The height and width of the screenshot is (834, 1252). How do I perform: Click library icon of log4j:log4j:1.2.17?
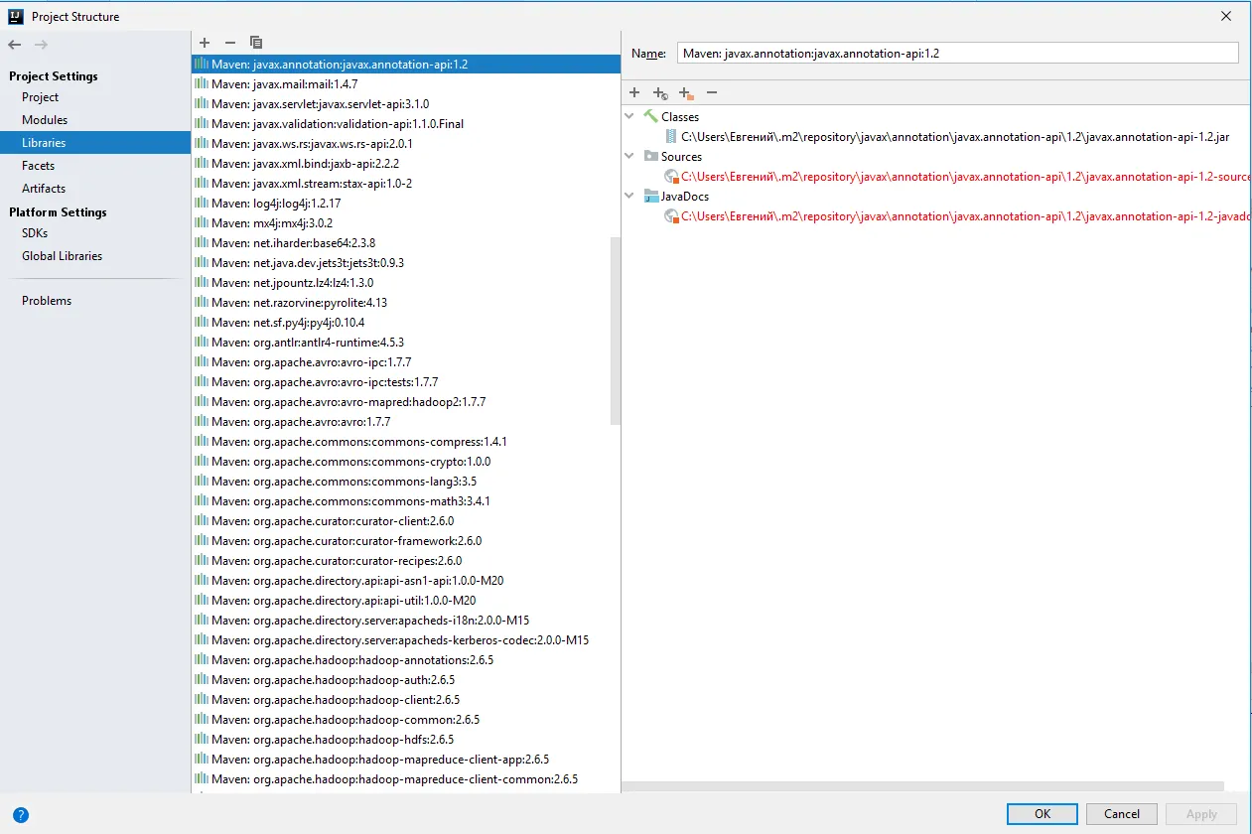coord(202,203)
